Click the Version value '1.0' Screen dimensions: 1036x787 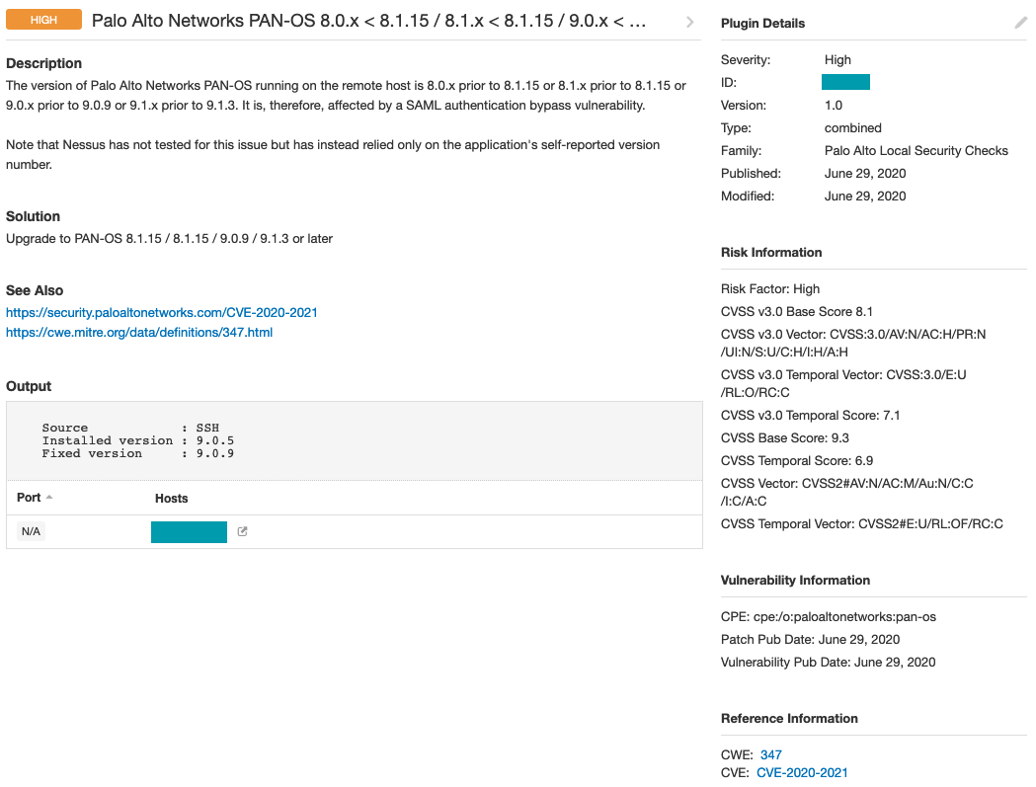(834, 105)
